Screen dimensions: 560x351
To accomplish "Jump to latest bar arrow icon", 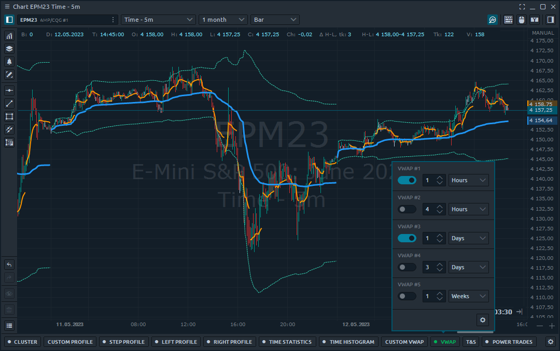I will (x=519, y=312).
